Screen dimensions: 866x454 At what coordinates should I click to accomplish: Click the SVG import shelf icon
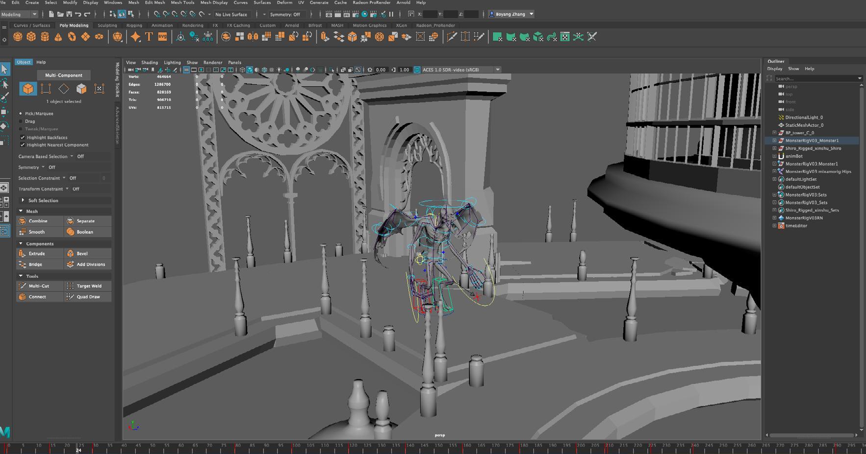click(162, 37)
